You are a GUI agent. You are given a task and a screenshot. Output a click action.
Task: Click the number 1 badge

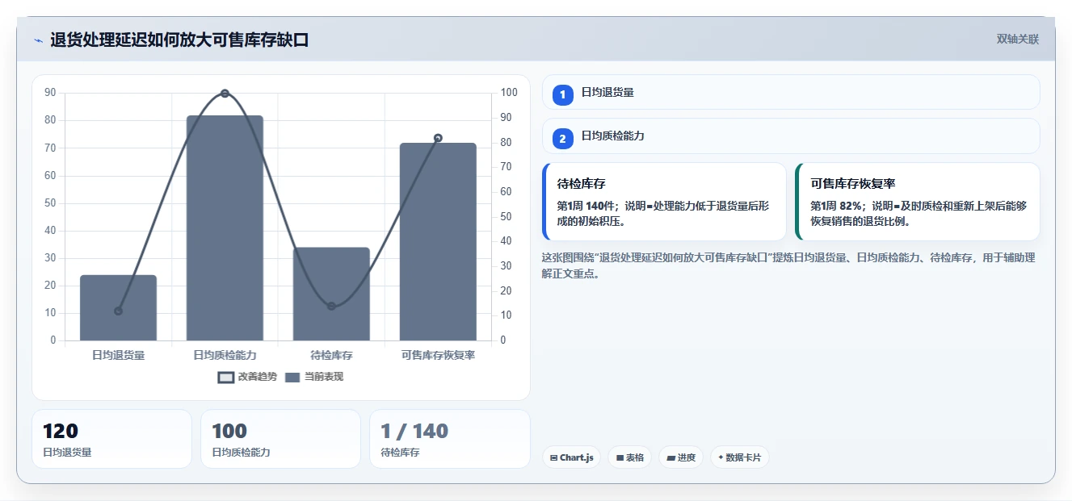pos(563,94)
